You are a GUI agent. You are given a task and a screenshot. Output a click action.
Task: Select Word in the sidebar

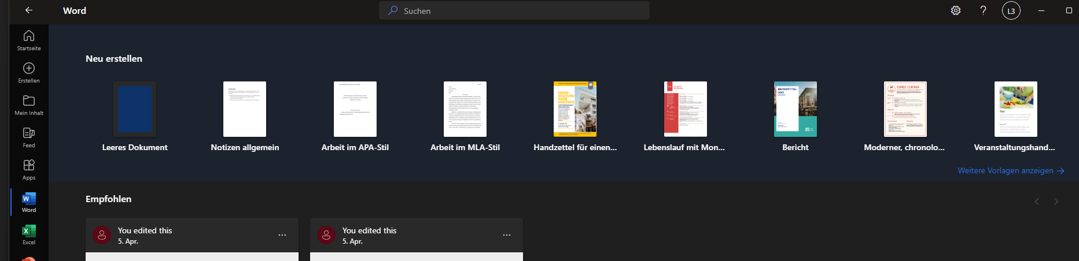point(29,202)
